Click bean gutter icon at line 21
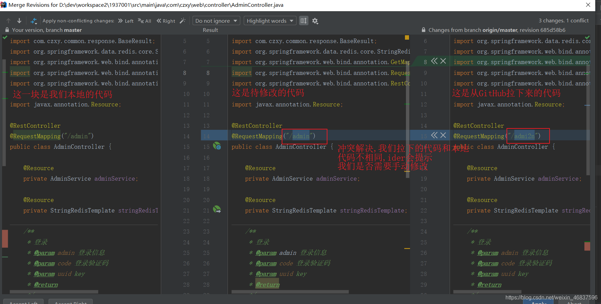The image size is (601, 304). coord(217,210)
